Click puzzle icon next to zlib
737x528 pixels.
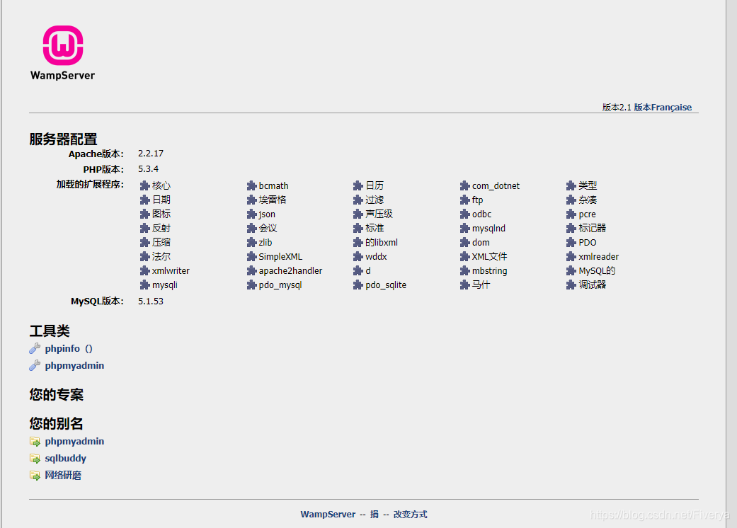click(x=251, y=242)
